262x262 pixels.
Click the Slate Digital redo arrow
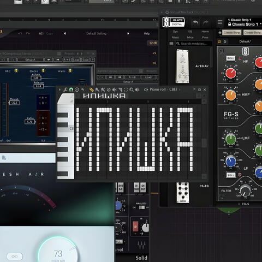point(206,22)
